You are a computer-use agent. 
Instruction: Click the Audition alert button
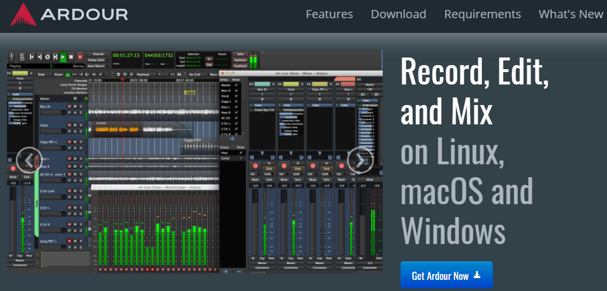click(240, 60)
